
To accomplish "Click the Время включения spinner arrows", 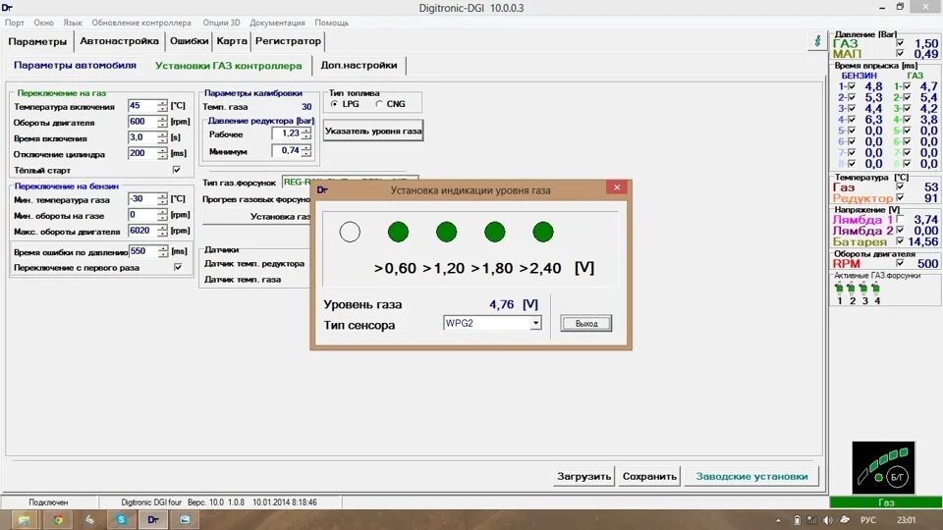I will point(162,137).
